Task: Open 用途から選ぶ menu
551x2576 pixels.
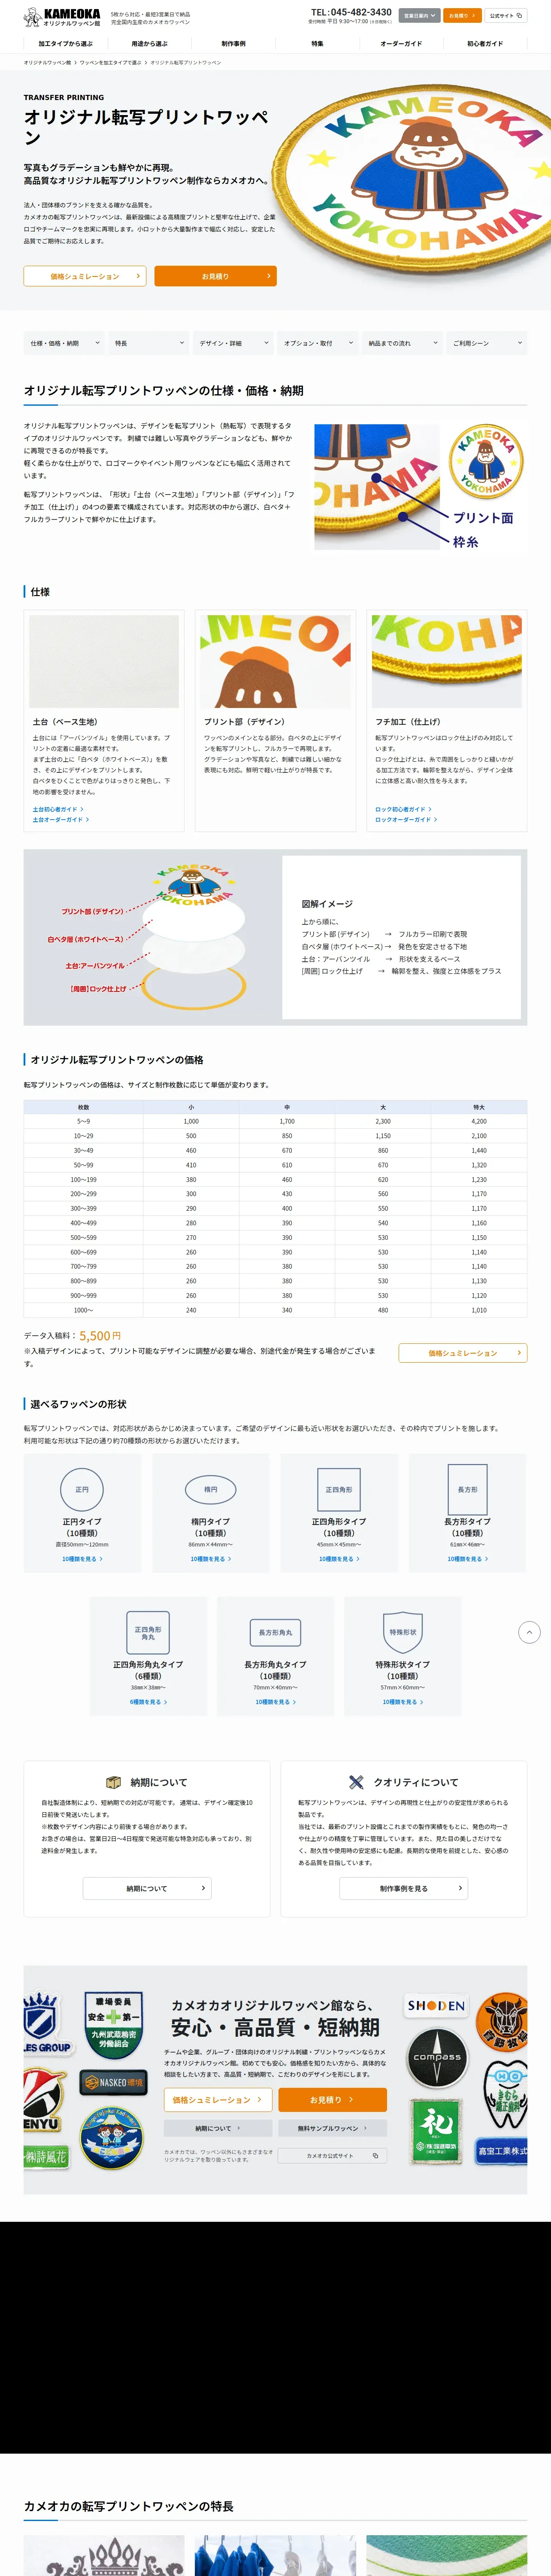Action: 150,44
